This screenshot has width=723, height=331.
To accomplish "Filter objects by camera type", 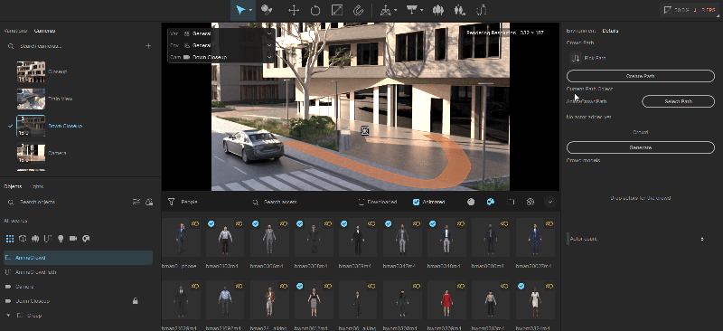I will click(x=73, y=239).
